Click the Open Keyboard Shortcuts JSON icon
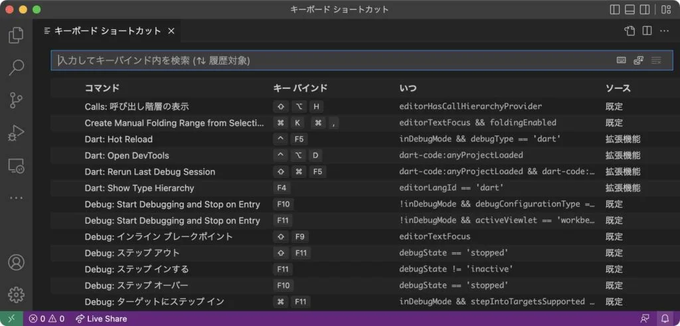 [630, 31]
